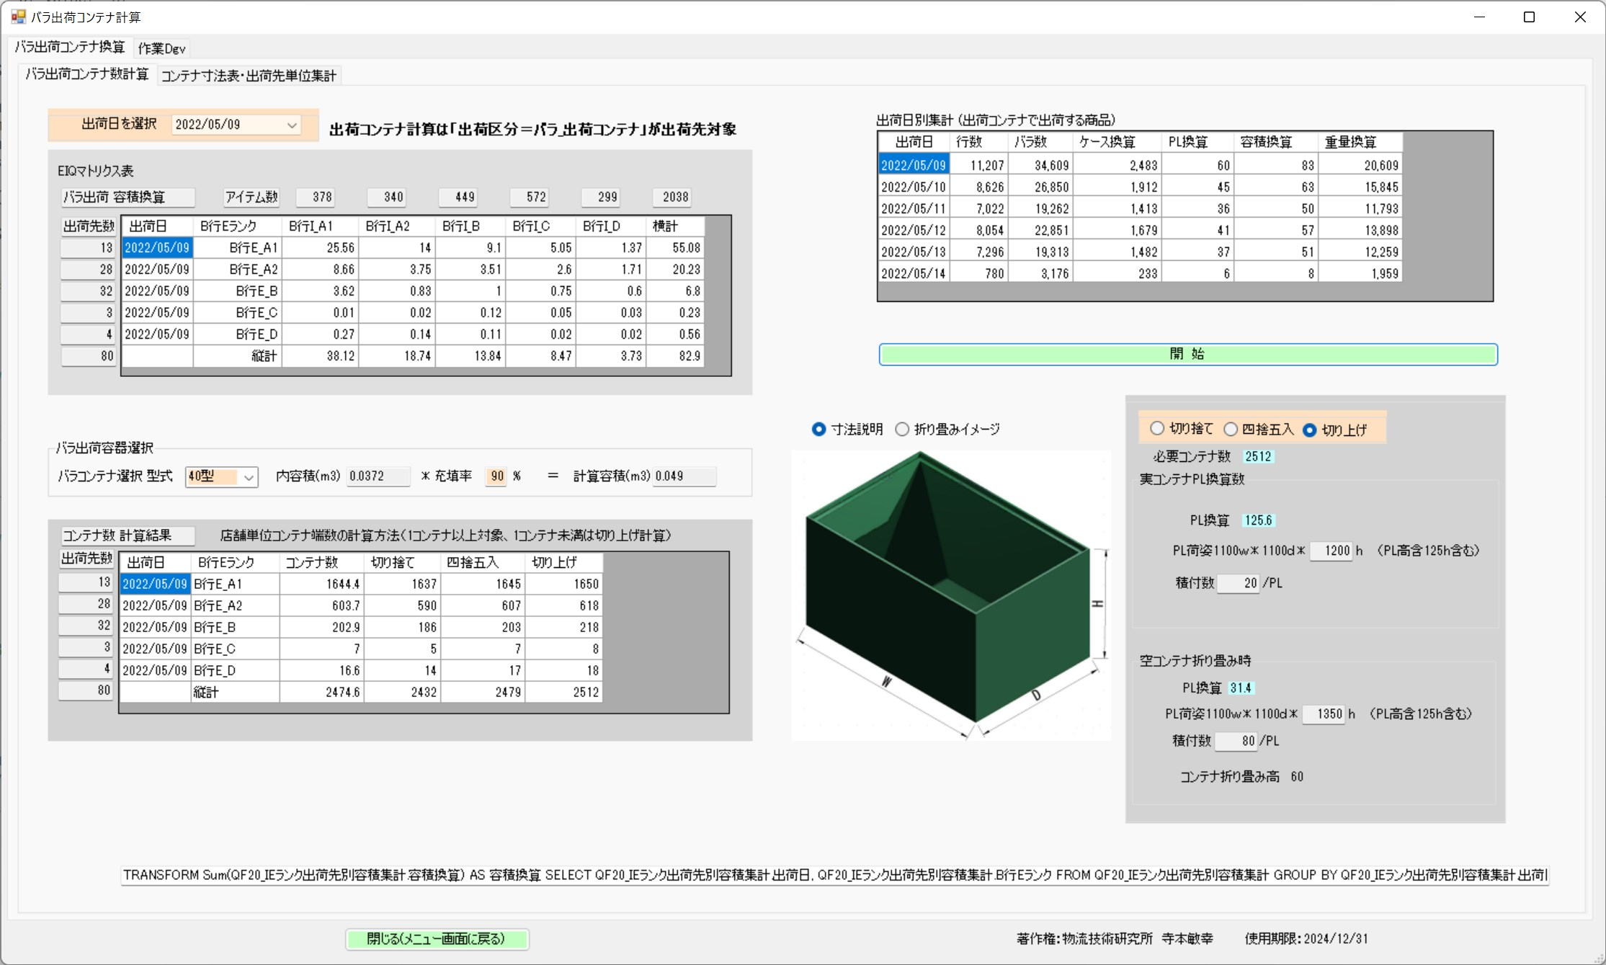Choose 折り畳みイメージ view option

[902, 430]
